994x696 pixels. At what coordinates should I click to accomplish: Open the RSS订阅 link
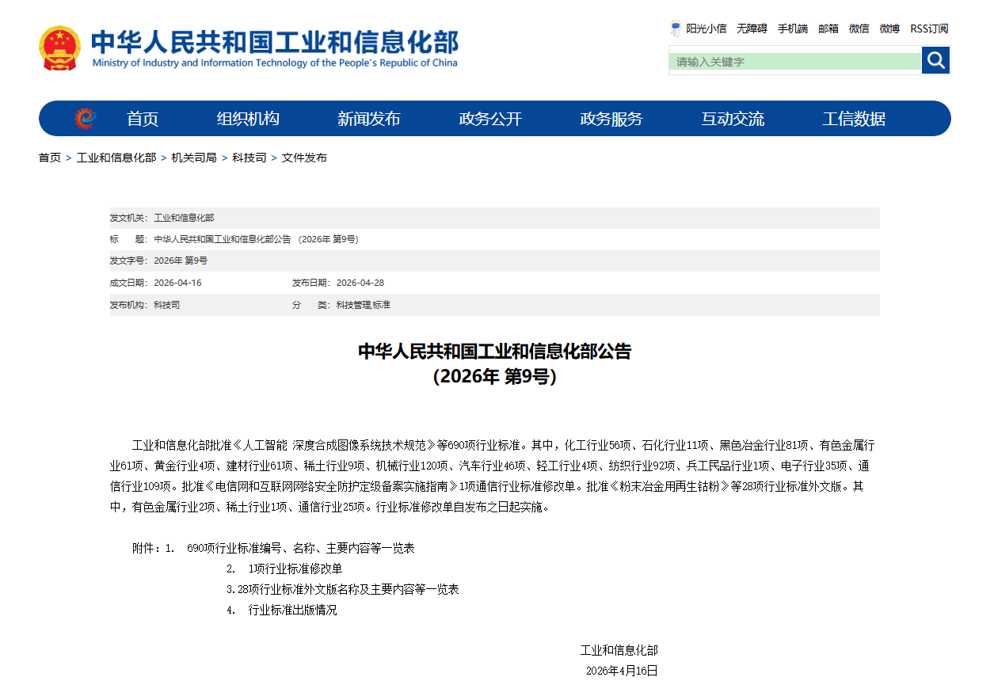[929, 29]
